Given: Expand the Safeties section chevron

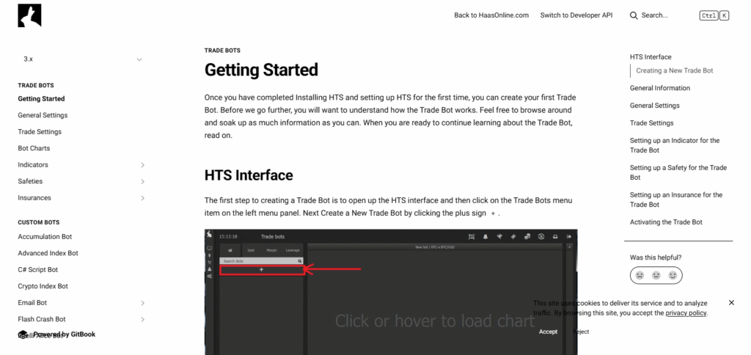Looking at the screenshot, I should pos(142,182).
